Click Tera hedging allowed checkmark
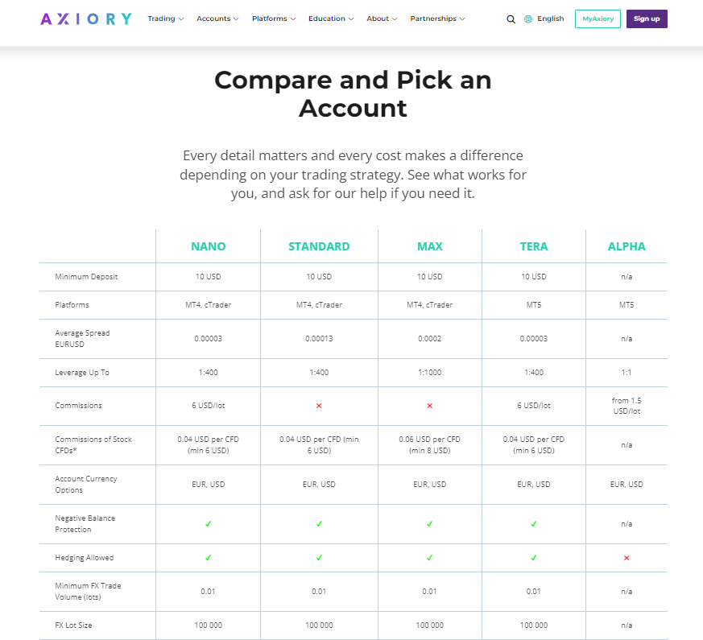The image size is (703, 640). point(533,557)
